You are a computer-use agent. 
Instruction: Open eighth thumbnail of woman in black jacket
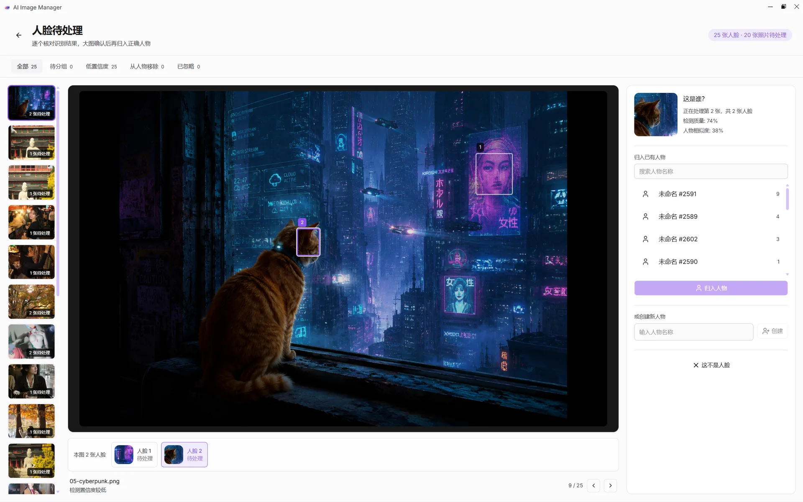(x=31, y=381)
